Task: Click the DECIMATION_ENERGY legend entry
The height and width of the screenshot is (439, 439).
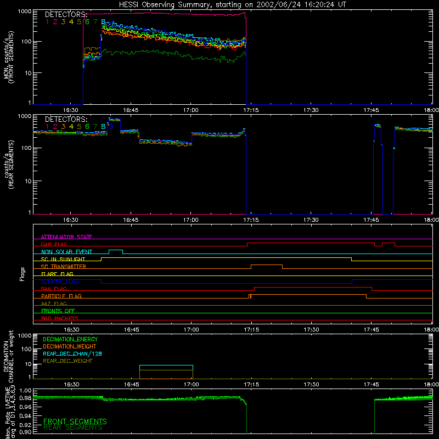Action: (x=70, y=339)
